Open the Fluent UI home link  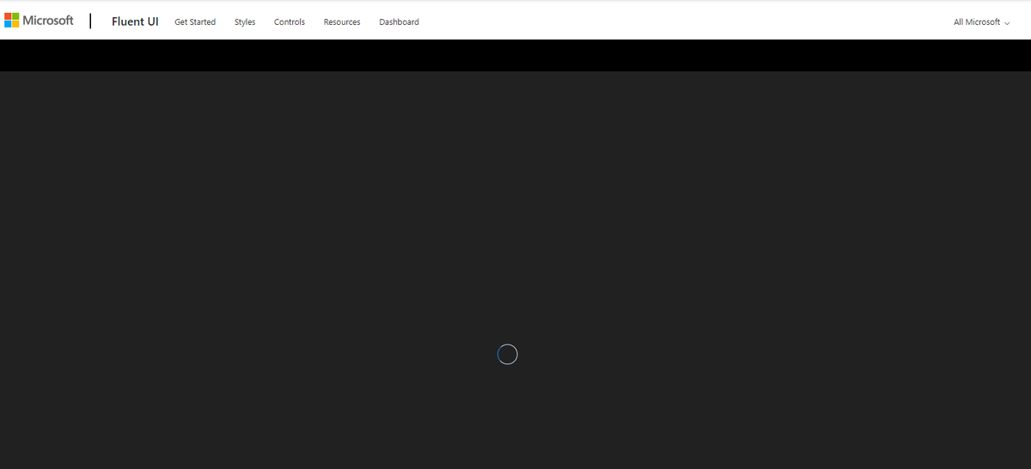click(x=135, y=21)
